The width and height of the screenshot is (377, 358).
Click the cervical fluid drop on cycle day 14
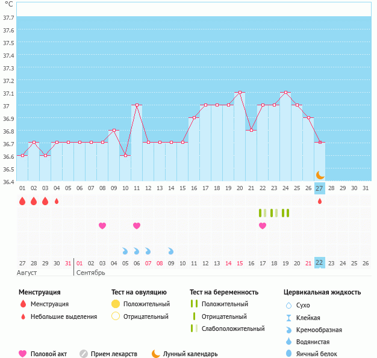coord(171,250)
